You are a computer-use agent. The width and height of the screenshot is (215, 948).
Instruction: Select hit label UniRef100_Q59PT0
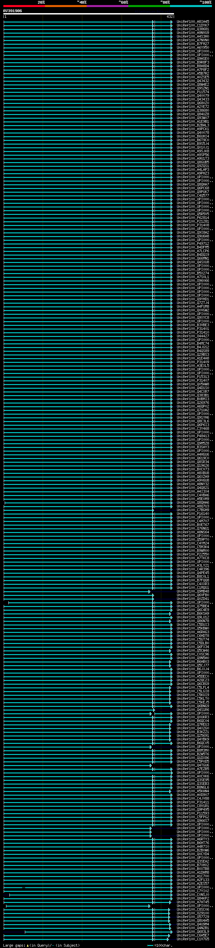[193, 539]
